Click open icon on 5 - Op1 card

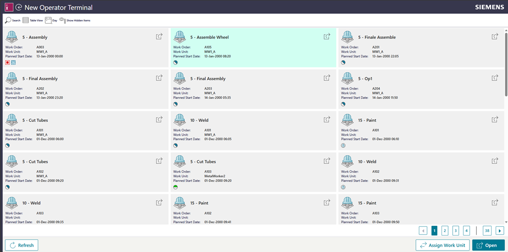coord(495,78)
